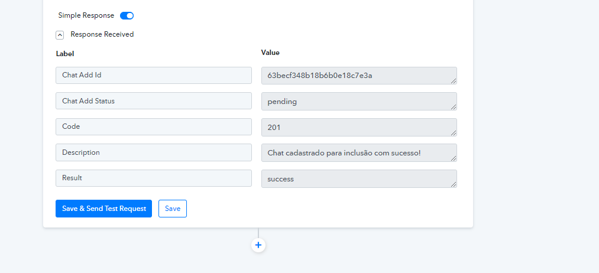This screenshot has width=599, height=273.
Task: Click the value field showing 201
Action: [x=359, y=127]
